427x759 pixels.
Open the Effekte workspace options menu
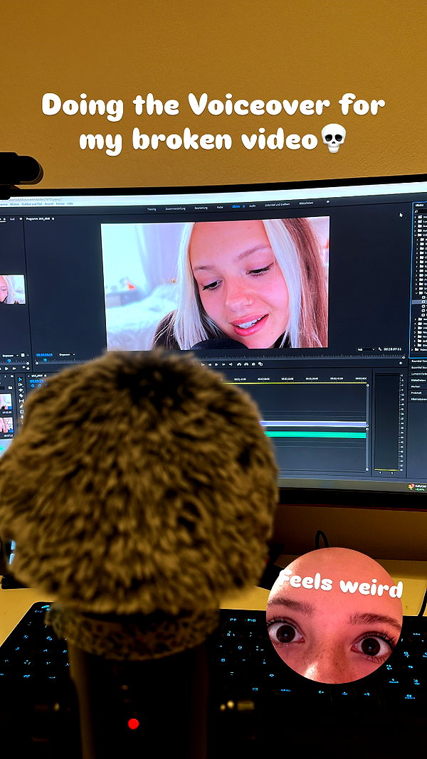tap(243, 207)
